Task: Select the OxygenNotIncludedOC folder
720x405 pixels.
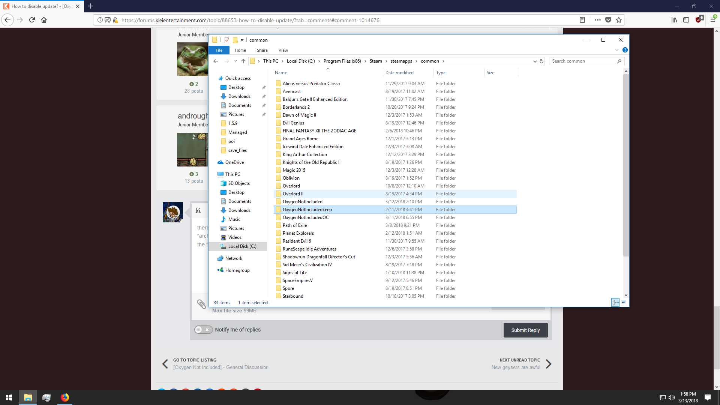Action: pos(306,217)
